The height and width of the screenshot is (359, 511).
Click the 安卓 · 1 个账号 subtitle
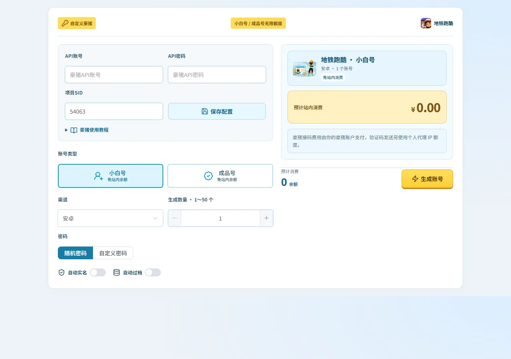coord(337,69)
